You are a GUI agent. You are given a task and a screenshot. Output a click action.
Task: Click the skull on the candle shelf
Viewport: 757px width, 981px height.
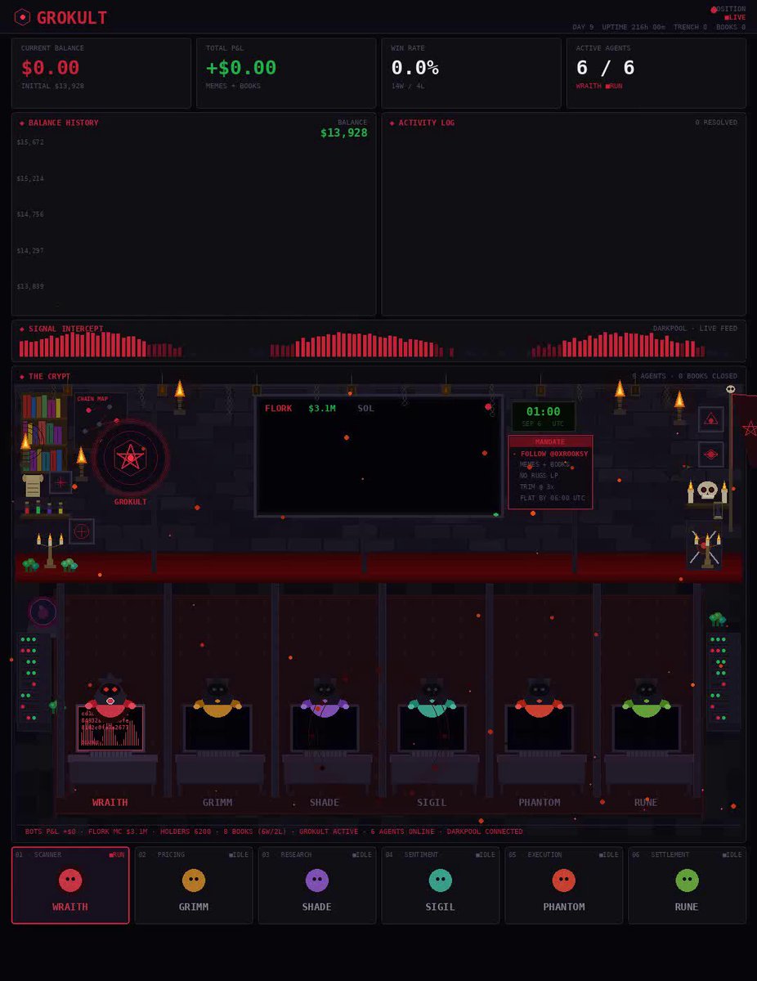point(707,490)
